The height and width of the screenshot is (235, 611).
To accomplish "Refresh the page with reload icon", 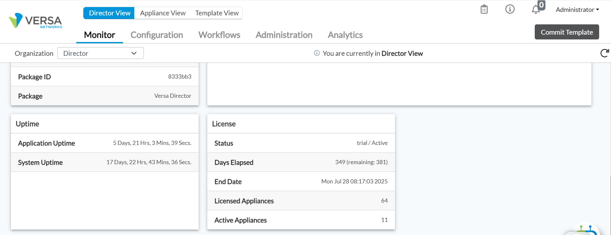I will click(605, 53).
